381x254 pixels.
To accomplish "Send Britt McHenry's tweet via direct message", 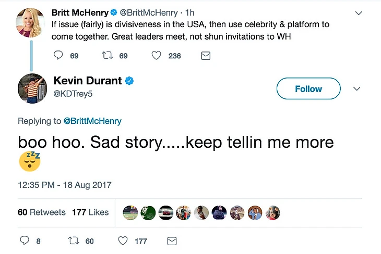I will tap(206, 56).
